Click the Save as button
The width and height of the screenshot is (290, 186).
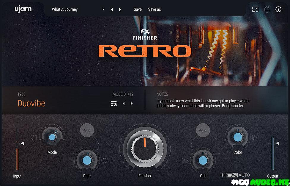[x=155, y=10]
